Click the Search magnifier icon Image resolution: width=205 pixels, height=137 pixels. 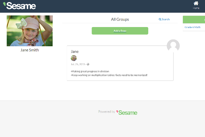pos(160,19)
